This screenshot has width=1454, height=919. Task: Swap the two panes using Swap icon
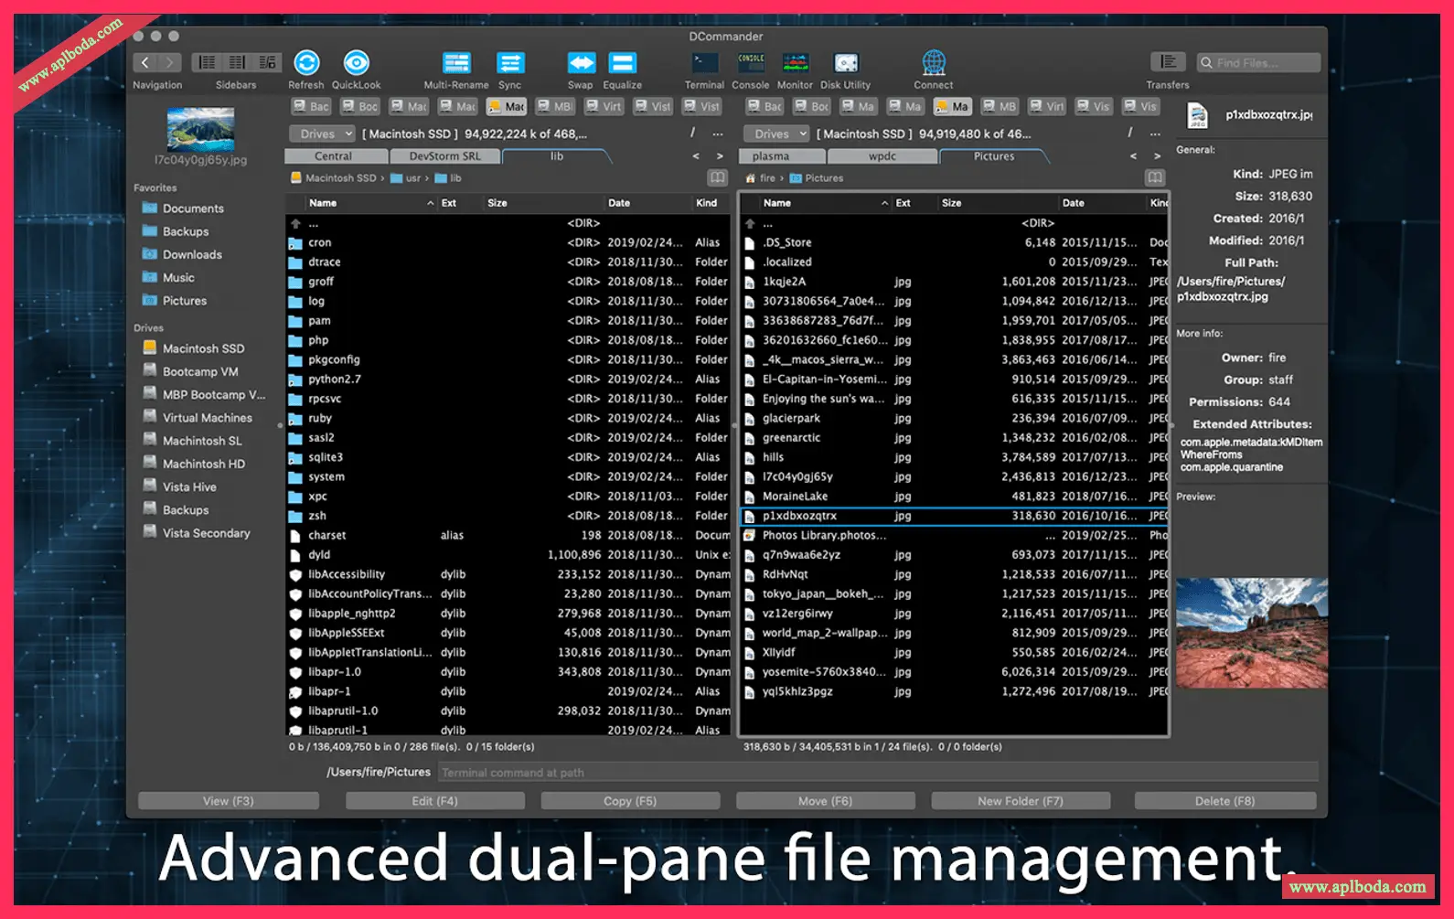click(582, 63)
